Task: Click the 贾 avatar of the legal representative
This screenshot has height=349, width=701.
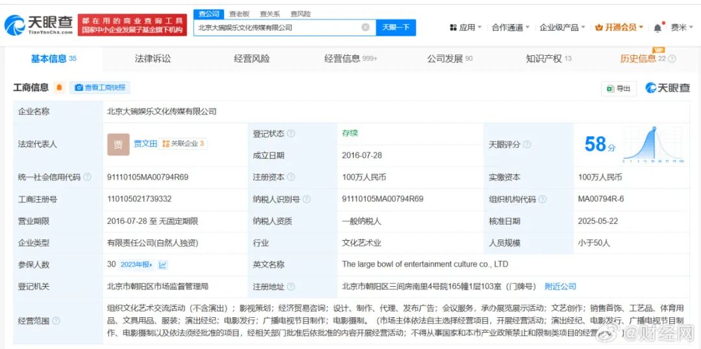Action: click(x=118, y=144)
